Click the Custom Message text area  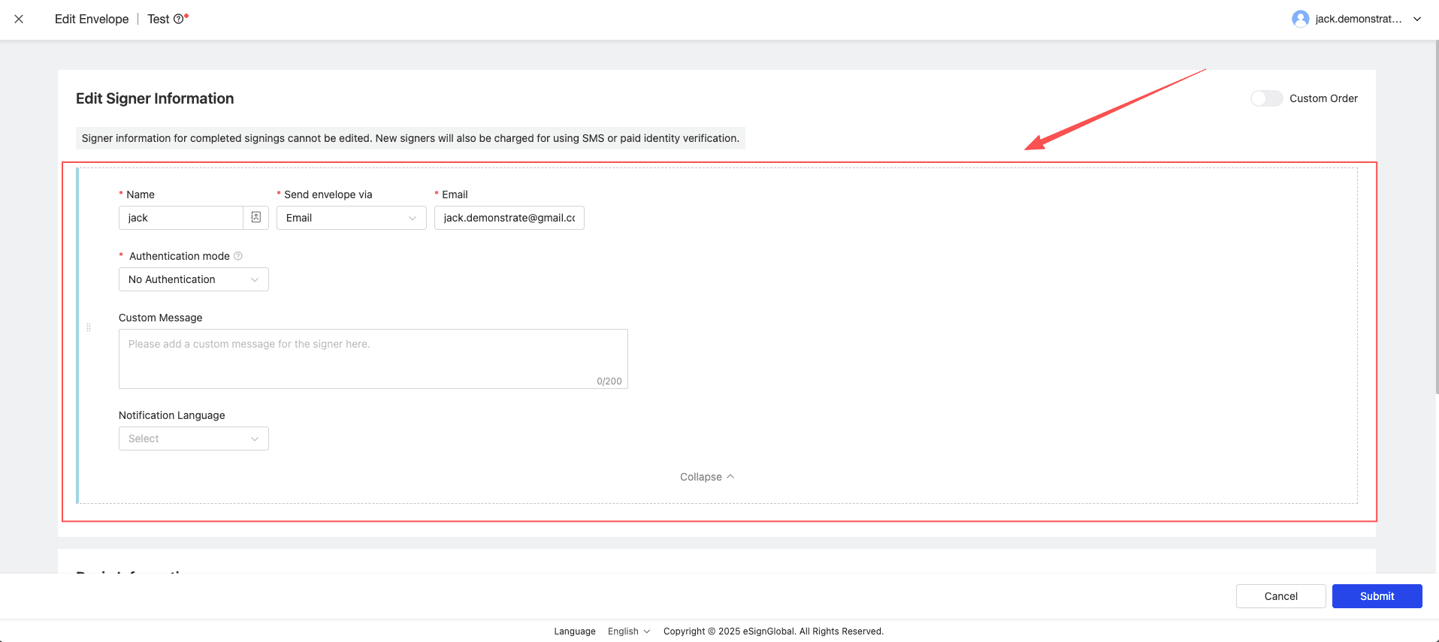[373, 358]
